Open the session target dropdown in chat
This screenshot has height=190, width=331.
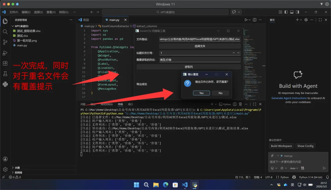click(x=274, y=168)
